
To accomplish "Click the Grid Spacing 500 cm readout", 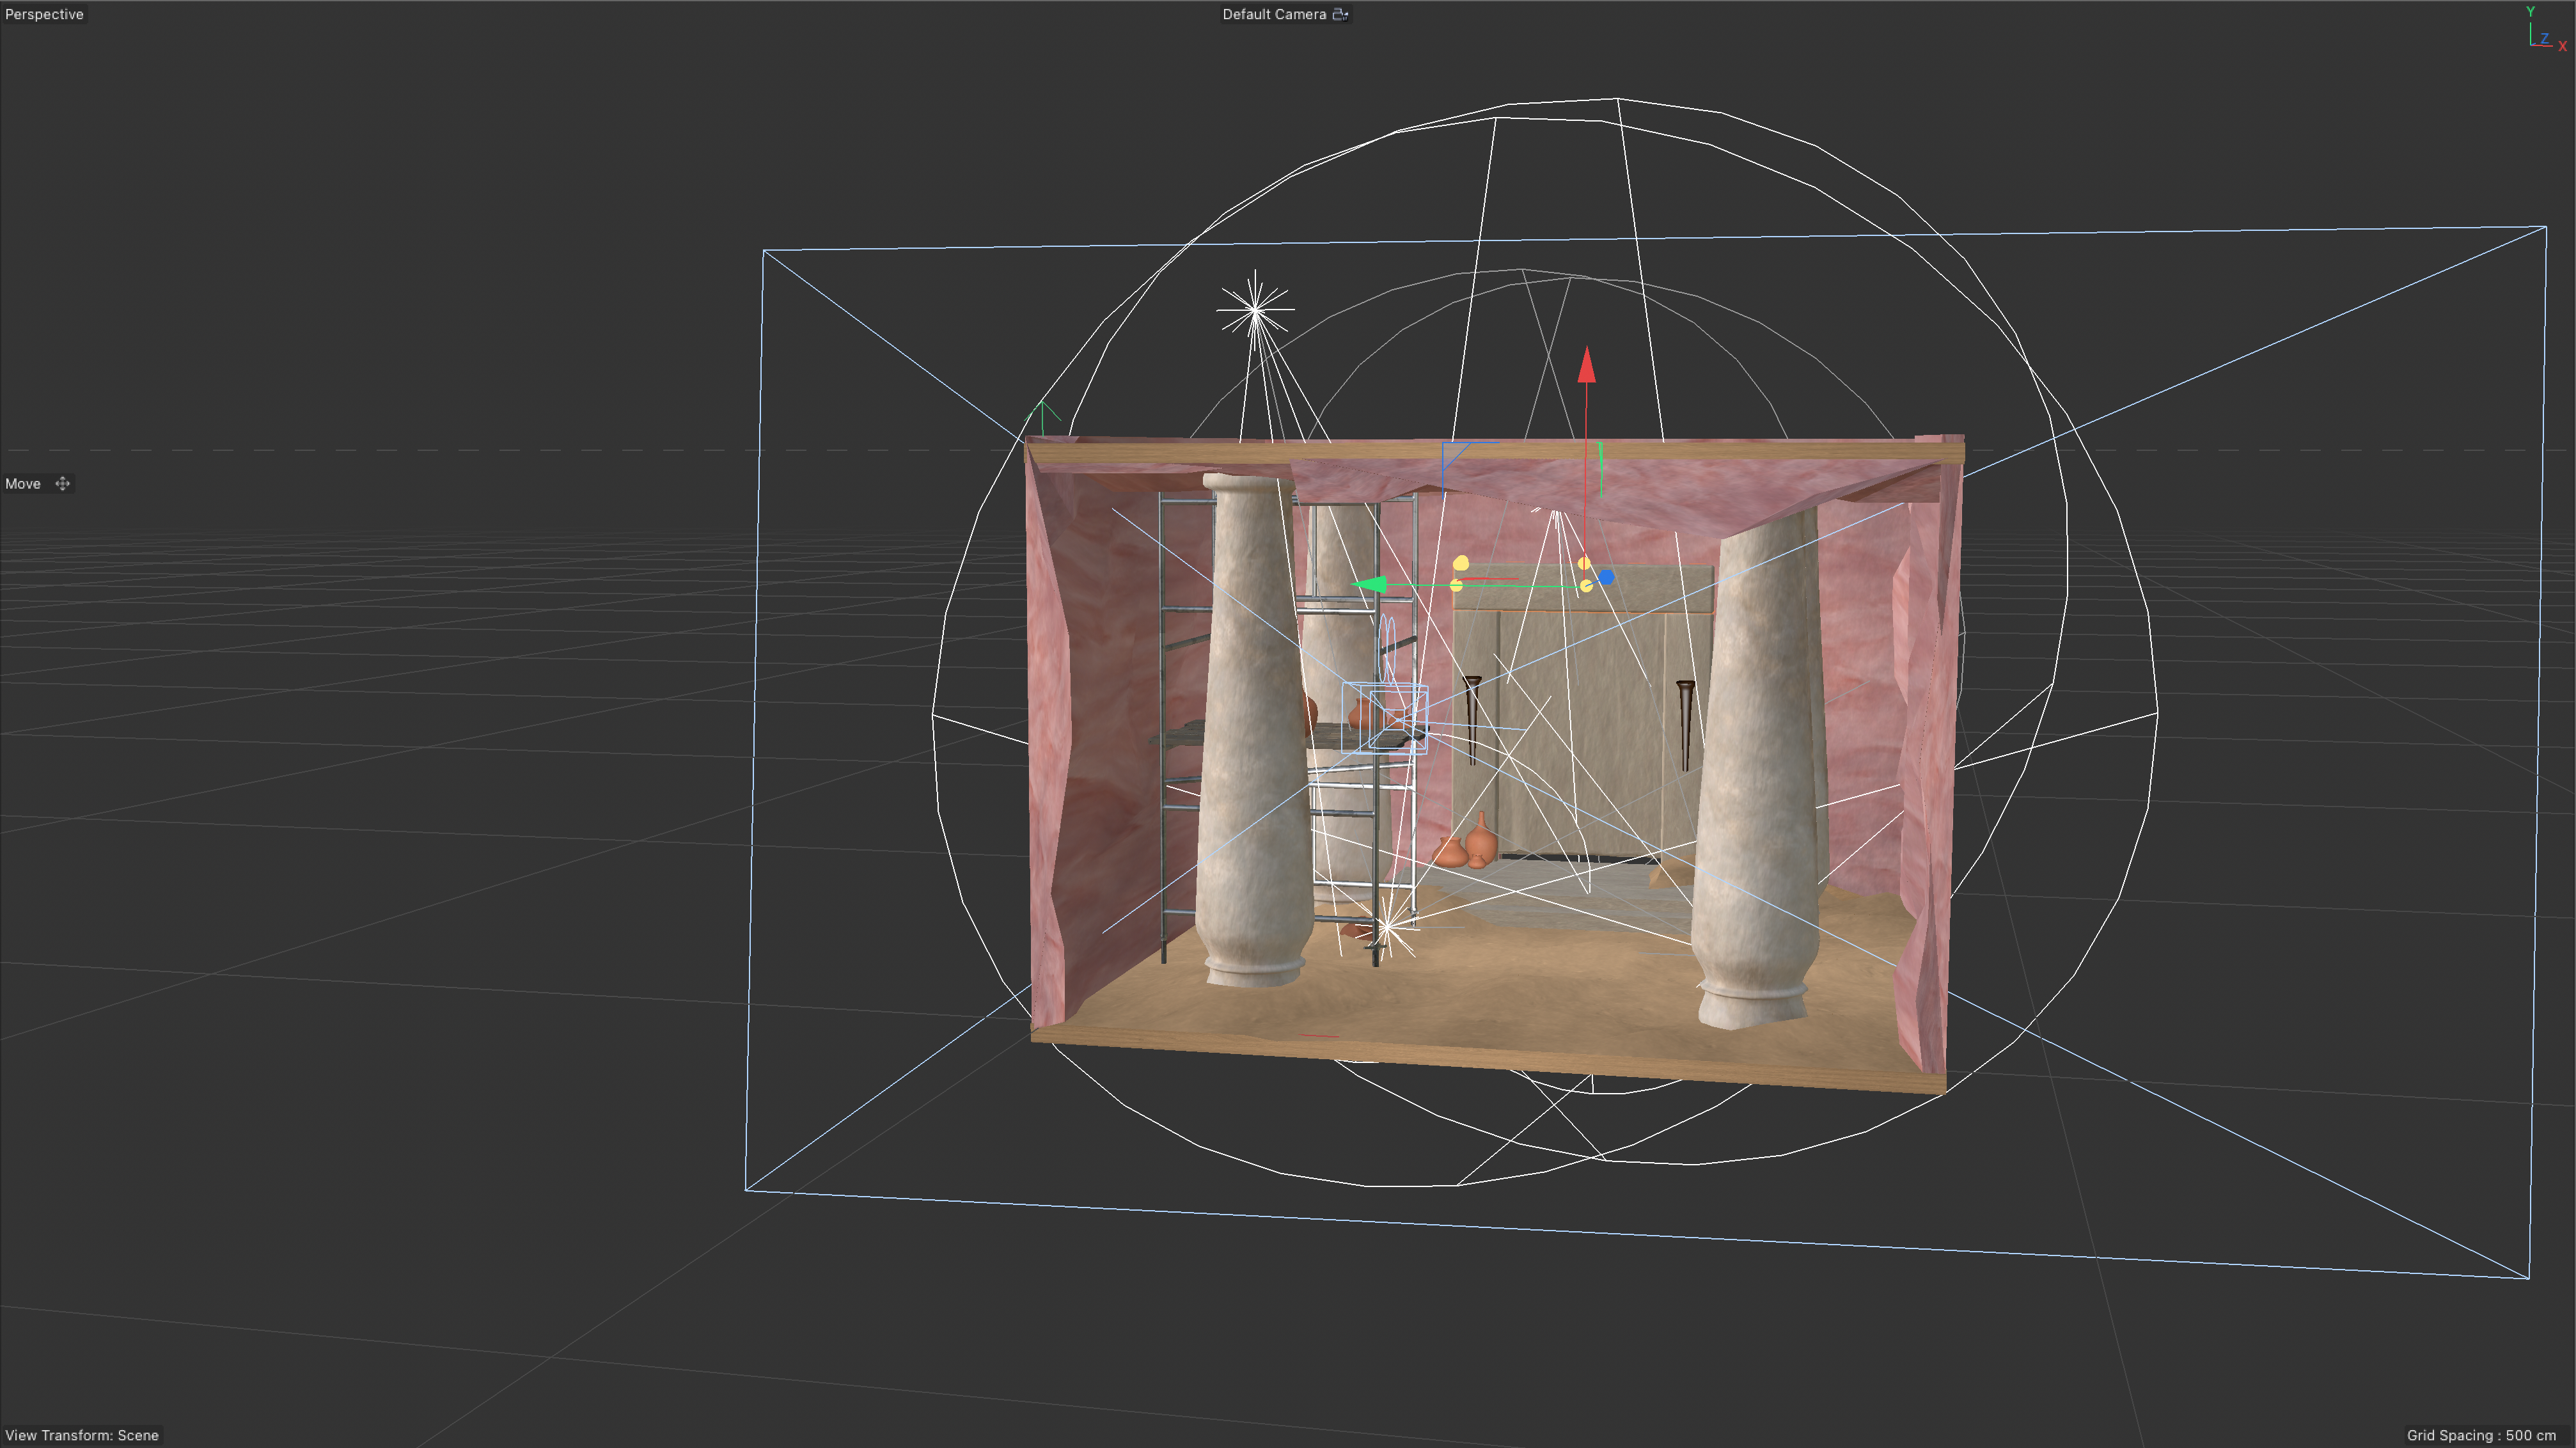I will click(2481, 1435).
